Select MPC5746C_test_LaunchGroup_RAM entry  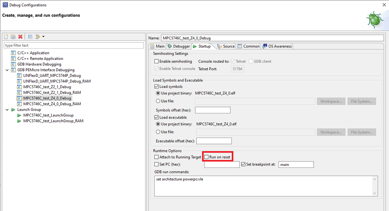click(53, 121)
